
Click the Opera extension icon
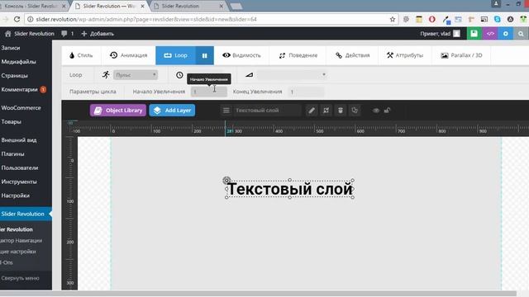431,19
